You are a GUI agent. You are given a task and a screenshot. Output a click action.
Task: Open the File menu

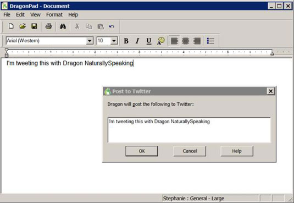click(x=7, y=15)
